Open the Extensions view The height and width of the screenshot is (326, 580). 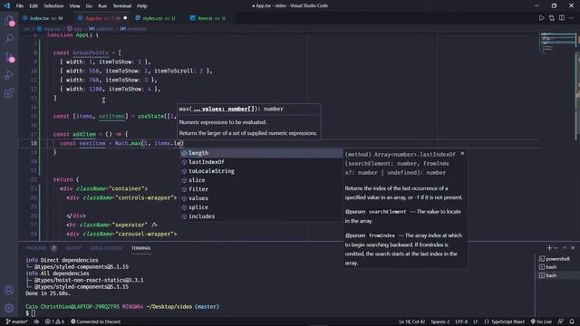click(x=9, y=92)
